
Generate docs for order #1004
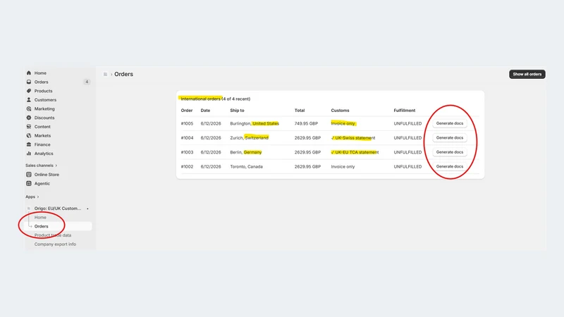click(x=450, y=137)
